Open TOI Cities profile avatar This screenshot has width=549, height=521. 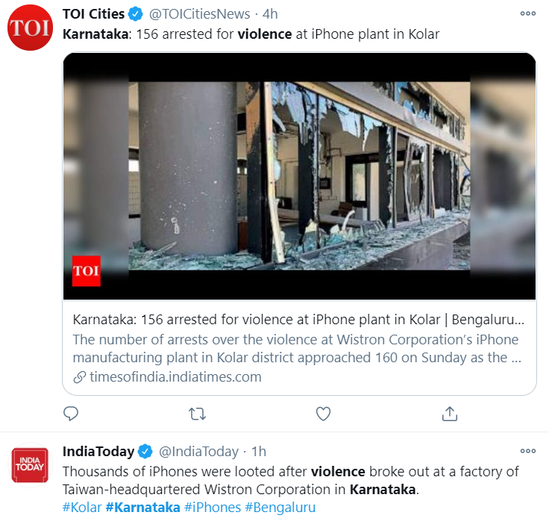(x=30, y=28)
